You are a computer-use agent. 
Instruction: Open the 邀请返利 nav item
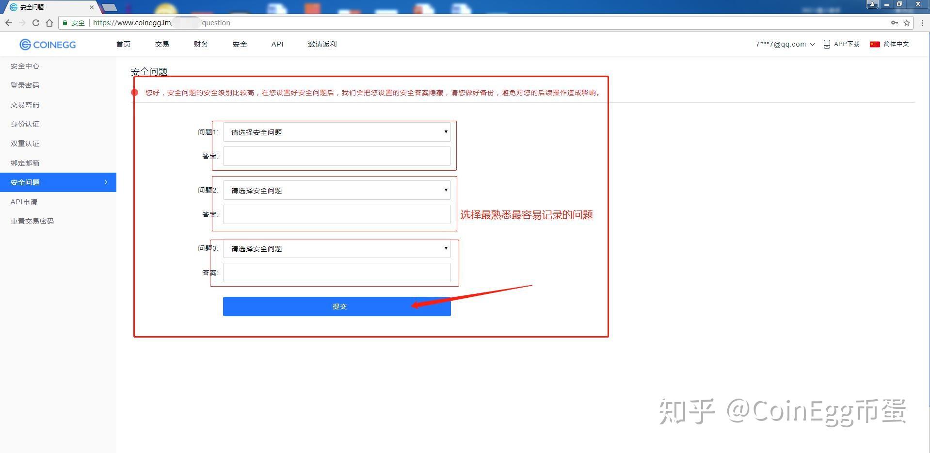(x=322, y=44)
